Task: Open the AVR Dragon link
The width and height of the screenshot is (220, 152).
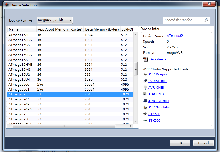Action: (x=157, y=74)
